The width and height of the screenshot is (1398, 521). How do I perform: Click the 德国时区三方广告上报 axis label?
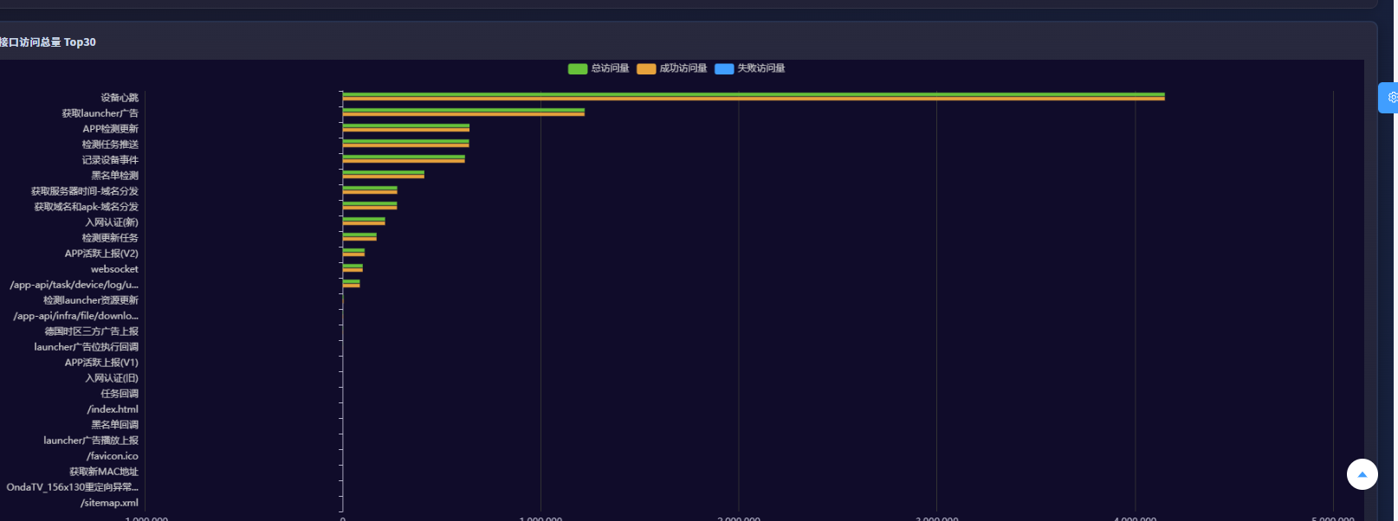coord(92,331)
